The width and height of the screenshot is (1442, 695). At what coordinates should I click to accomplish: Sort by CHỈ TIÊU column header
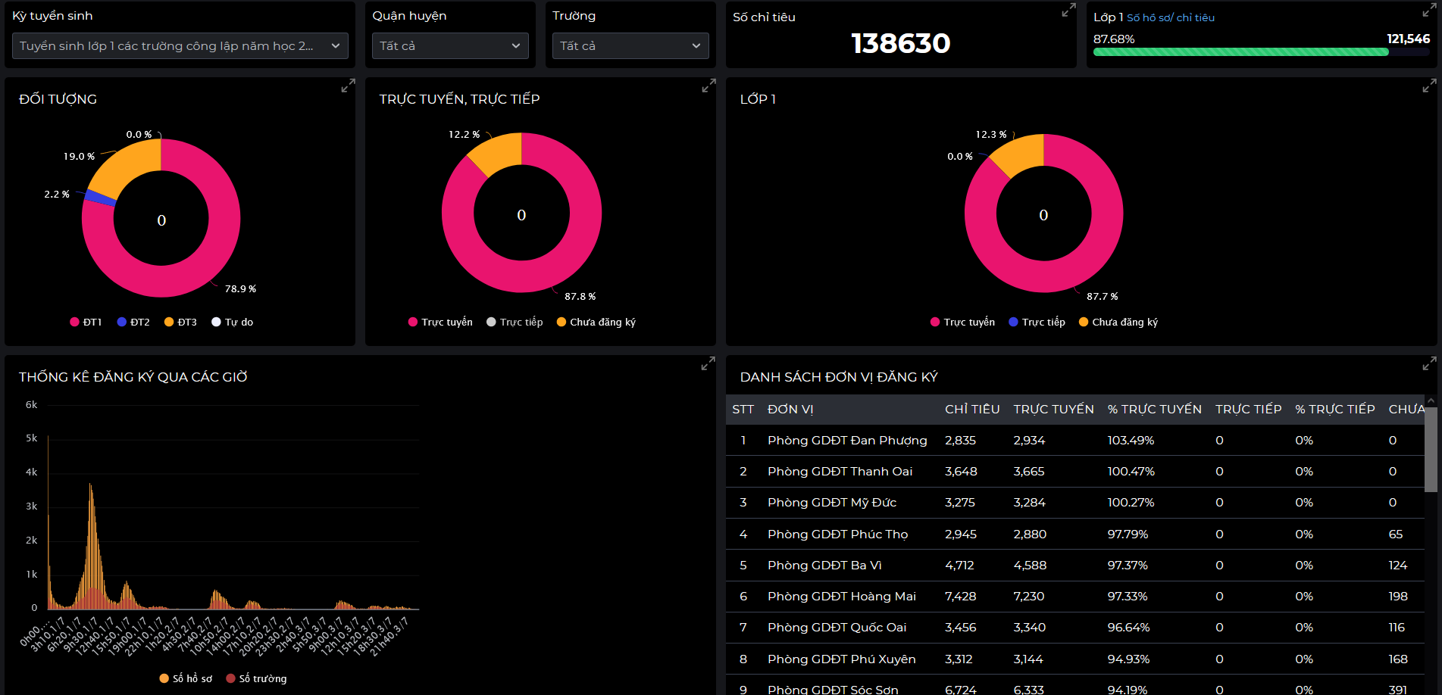pos(971,409)
